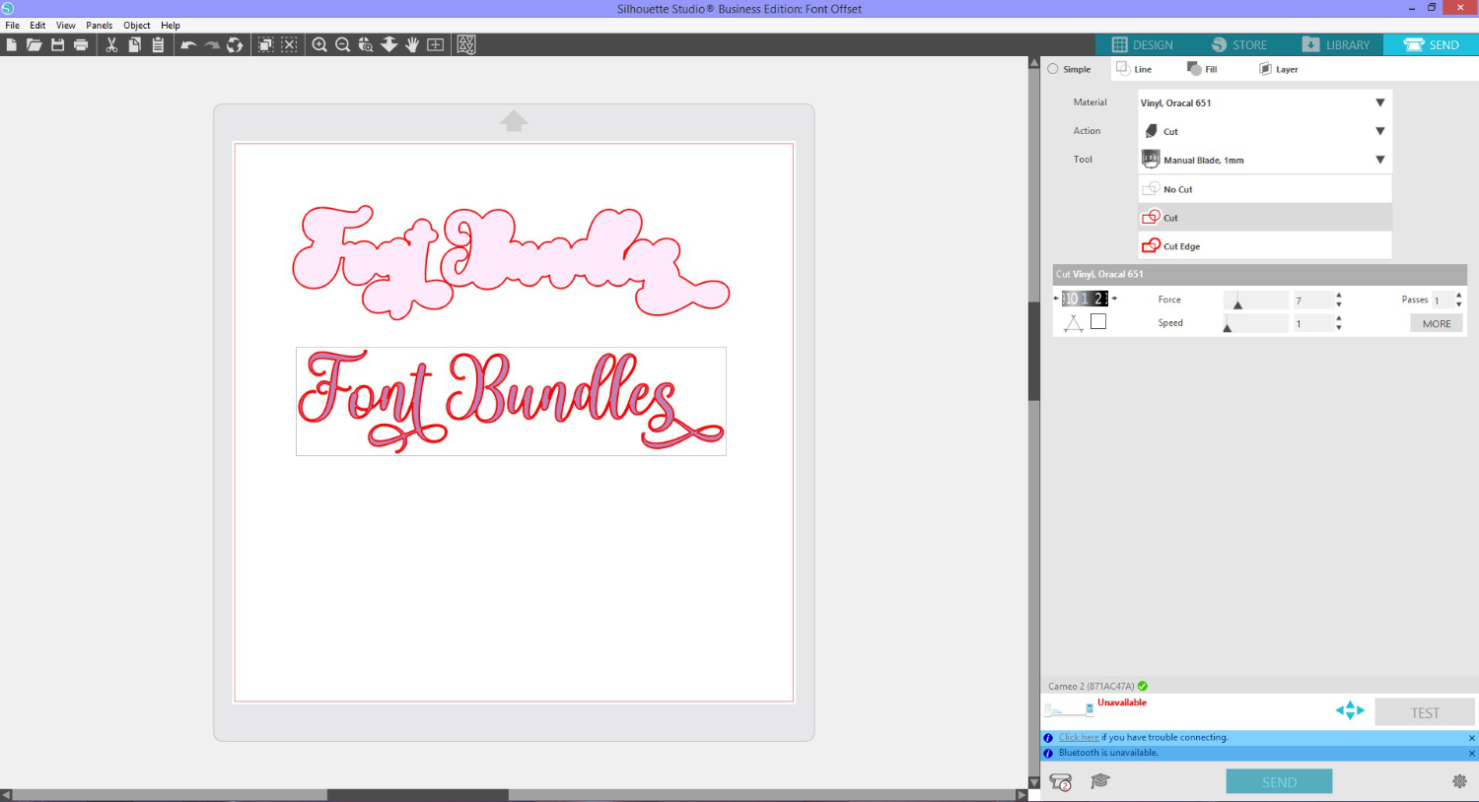
Task: Switch to the Line cut mode tab
Action: [1135, 69]
